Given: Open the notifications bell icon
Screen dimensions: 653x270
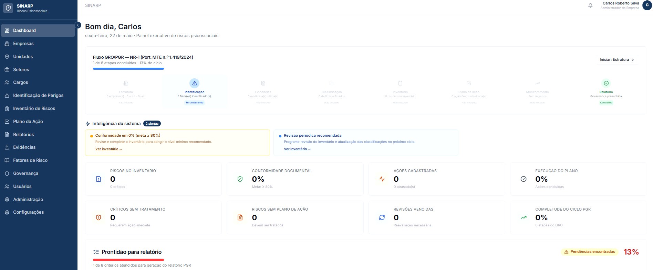Looking at the screenshot, I should pyautogui.click(x=590, y=5).
